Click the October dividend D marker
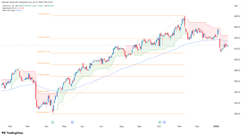 click(164, 122)
